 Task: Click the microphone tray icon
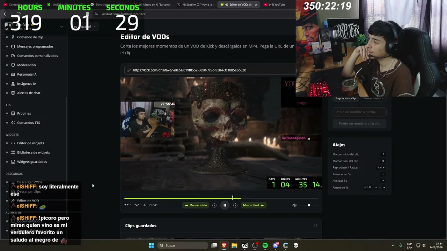click(x=401, y=245)
